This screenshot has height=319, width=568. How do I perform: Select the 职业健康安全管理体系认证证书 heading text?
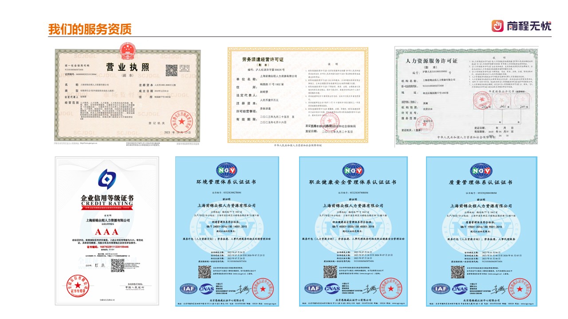(x=352, y=183)
